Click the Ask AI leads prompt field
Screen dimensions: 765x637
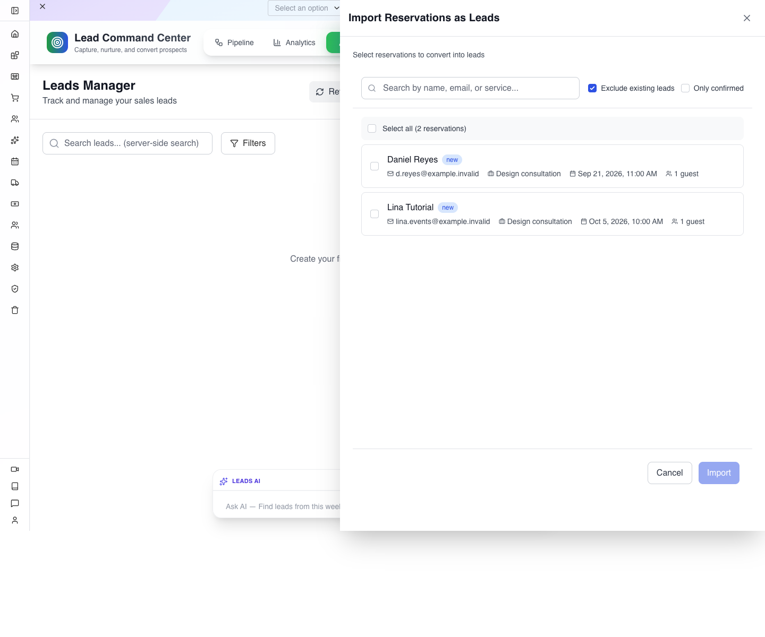(283, 506)
